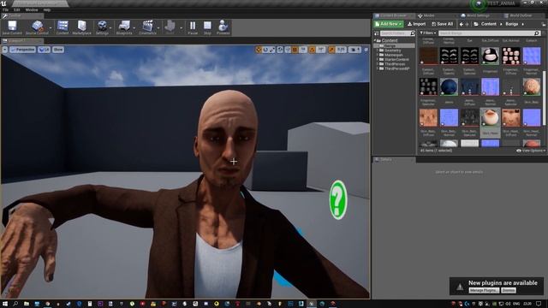Open the Source Control dropdown arrow

[x=51, y=27]
